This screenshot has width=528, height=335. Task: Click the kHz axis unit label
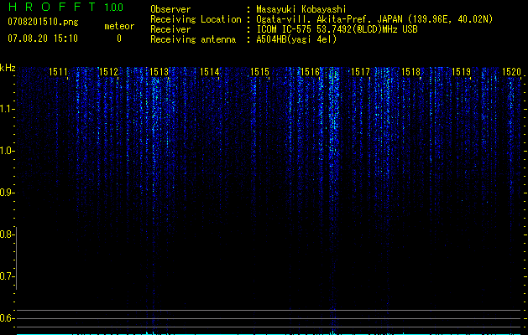point(8,68)
